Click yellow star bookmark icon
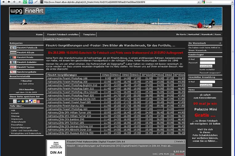235x156 pixels. [23, 102]
